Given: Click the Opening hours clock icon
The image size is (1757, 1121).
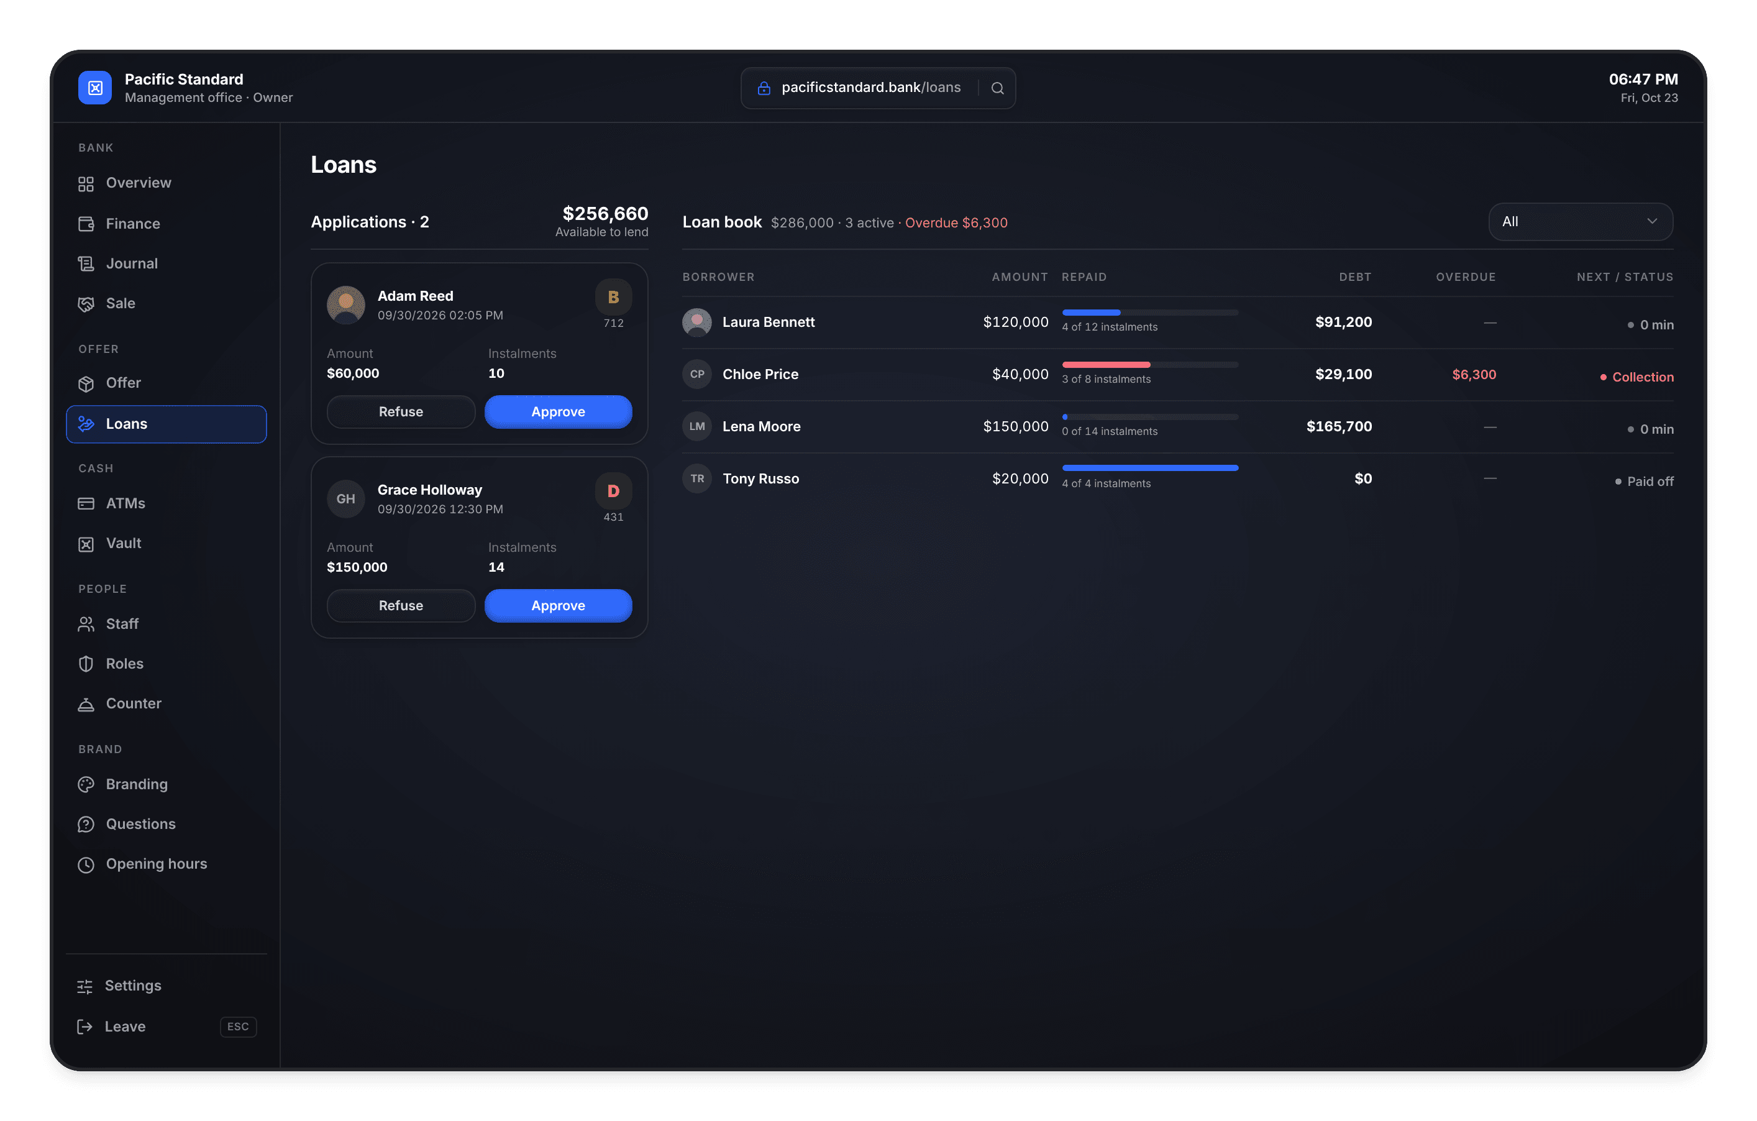Looking at the screenshot, I should pyautogui.click(x=86, y=864).
